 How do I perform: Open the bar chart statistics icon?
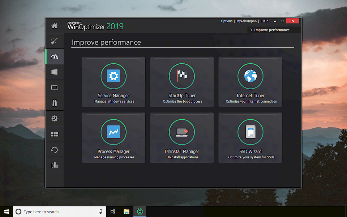pyautogui.click(x=55, y=165)
